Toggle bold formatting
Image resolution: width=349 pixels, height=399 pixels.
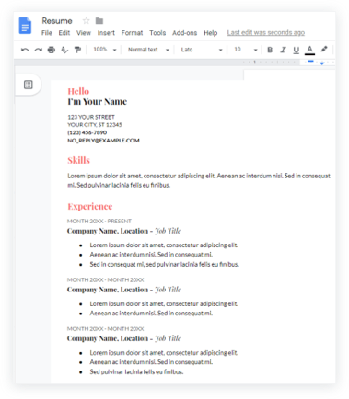tap(270, 50)
